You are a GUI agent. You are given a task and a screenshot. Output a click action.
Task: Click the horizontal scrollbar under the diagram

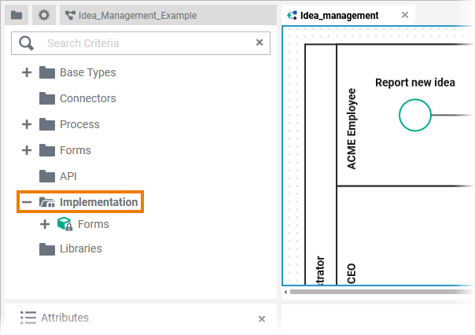tap(377, 291)
